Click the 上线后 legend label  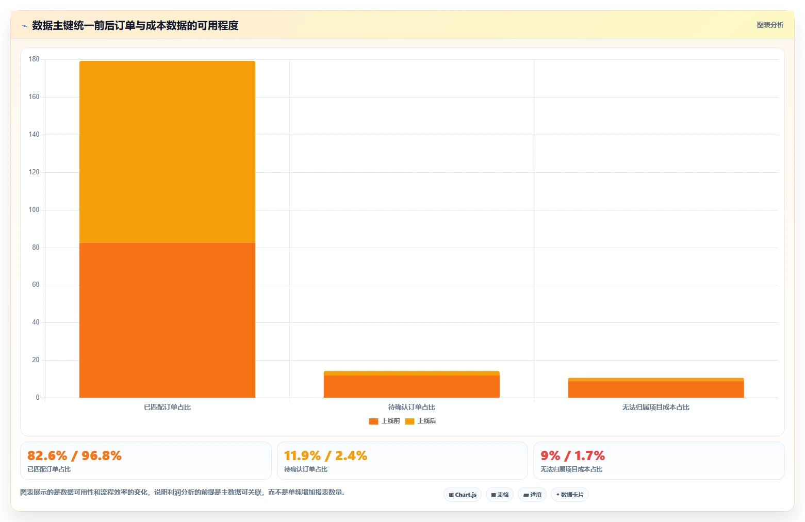(x=426, y=421)
